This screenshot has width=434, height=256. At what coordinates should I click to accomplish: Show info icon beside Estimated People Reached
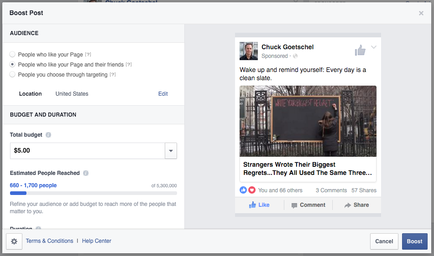point(86,173)
